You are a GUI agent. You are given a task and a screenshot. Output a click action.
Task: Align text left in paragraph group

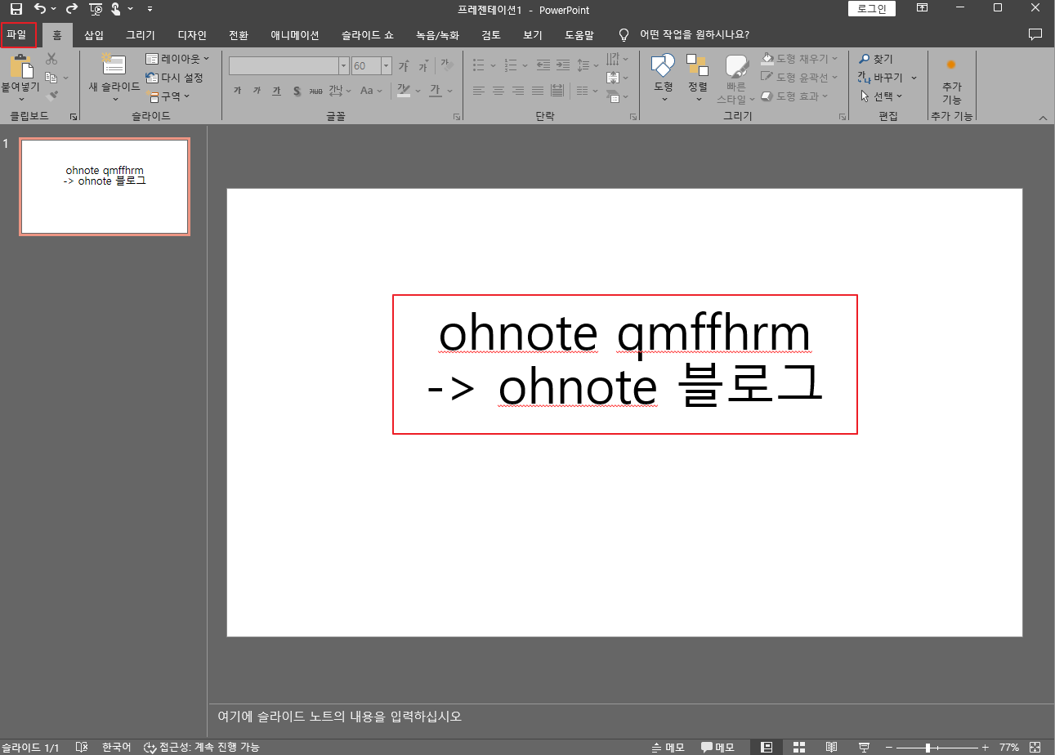[479, 91]
